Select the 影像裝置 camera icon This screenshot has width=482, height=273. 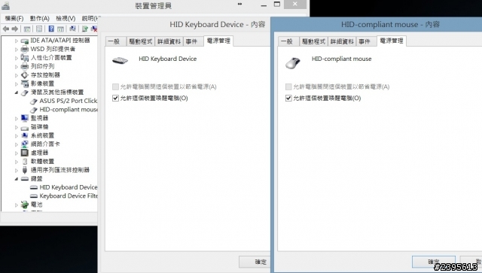[x=25, y=83]
